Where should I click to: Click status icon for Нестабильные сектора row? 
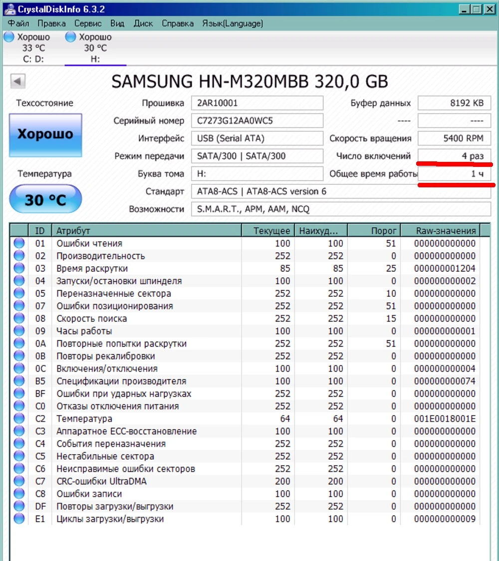(x=19, y=456)
